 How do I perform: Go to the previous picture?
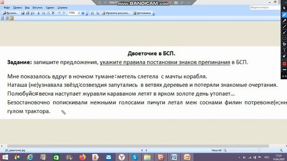(x=142, y=150)
